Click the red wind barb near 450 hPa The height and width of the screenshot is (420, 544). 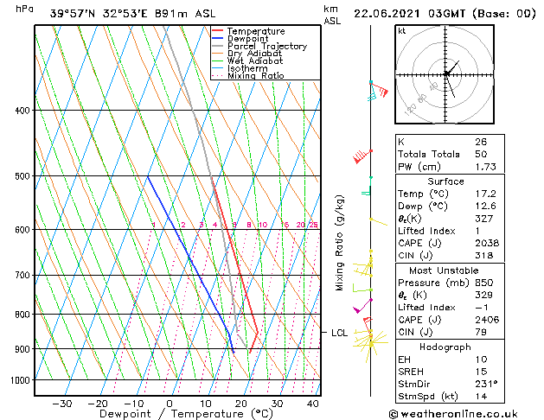(362, 156)
